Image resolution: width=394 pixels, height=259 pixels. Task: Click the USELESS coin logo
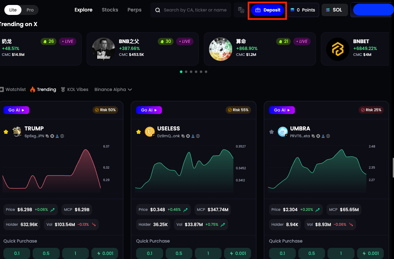150,132
